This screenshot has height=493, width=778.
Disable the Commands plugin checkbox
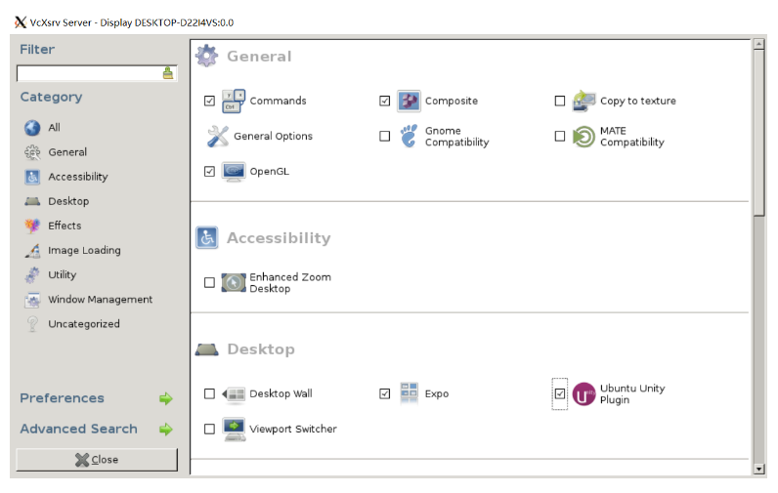click(209, 102)
